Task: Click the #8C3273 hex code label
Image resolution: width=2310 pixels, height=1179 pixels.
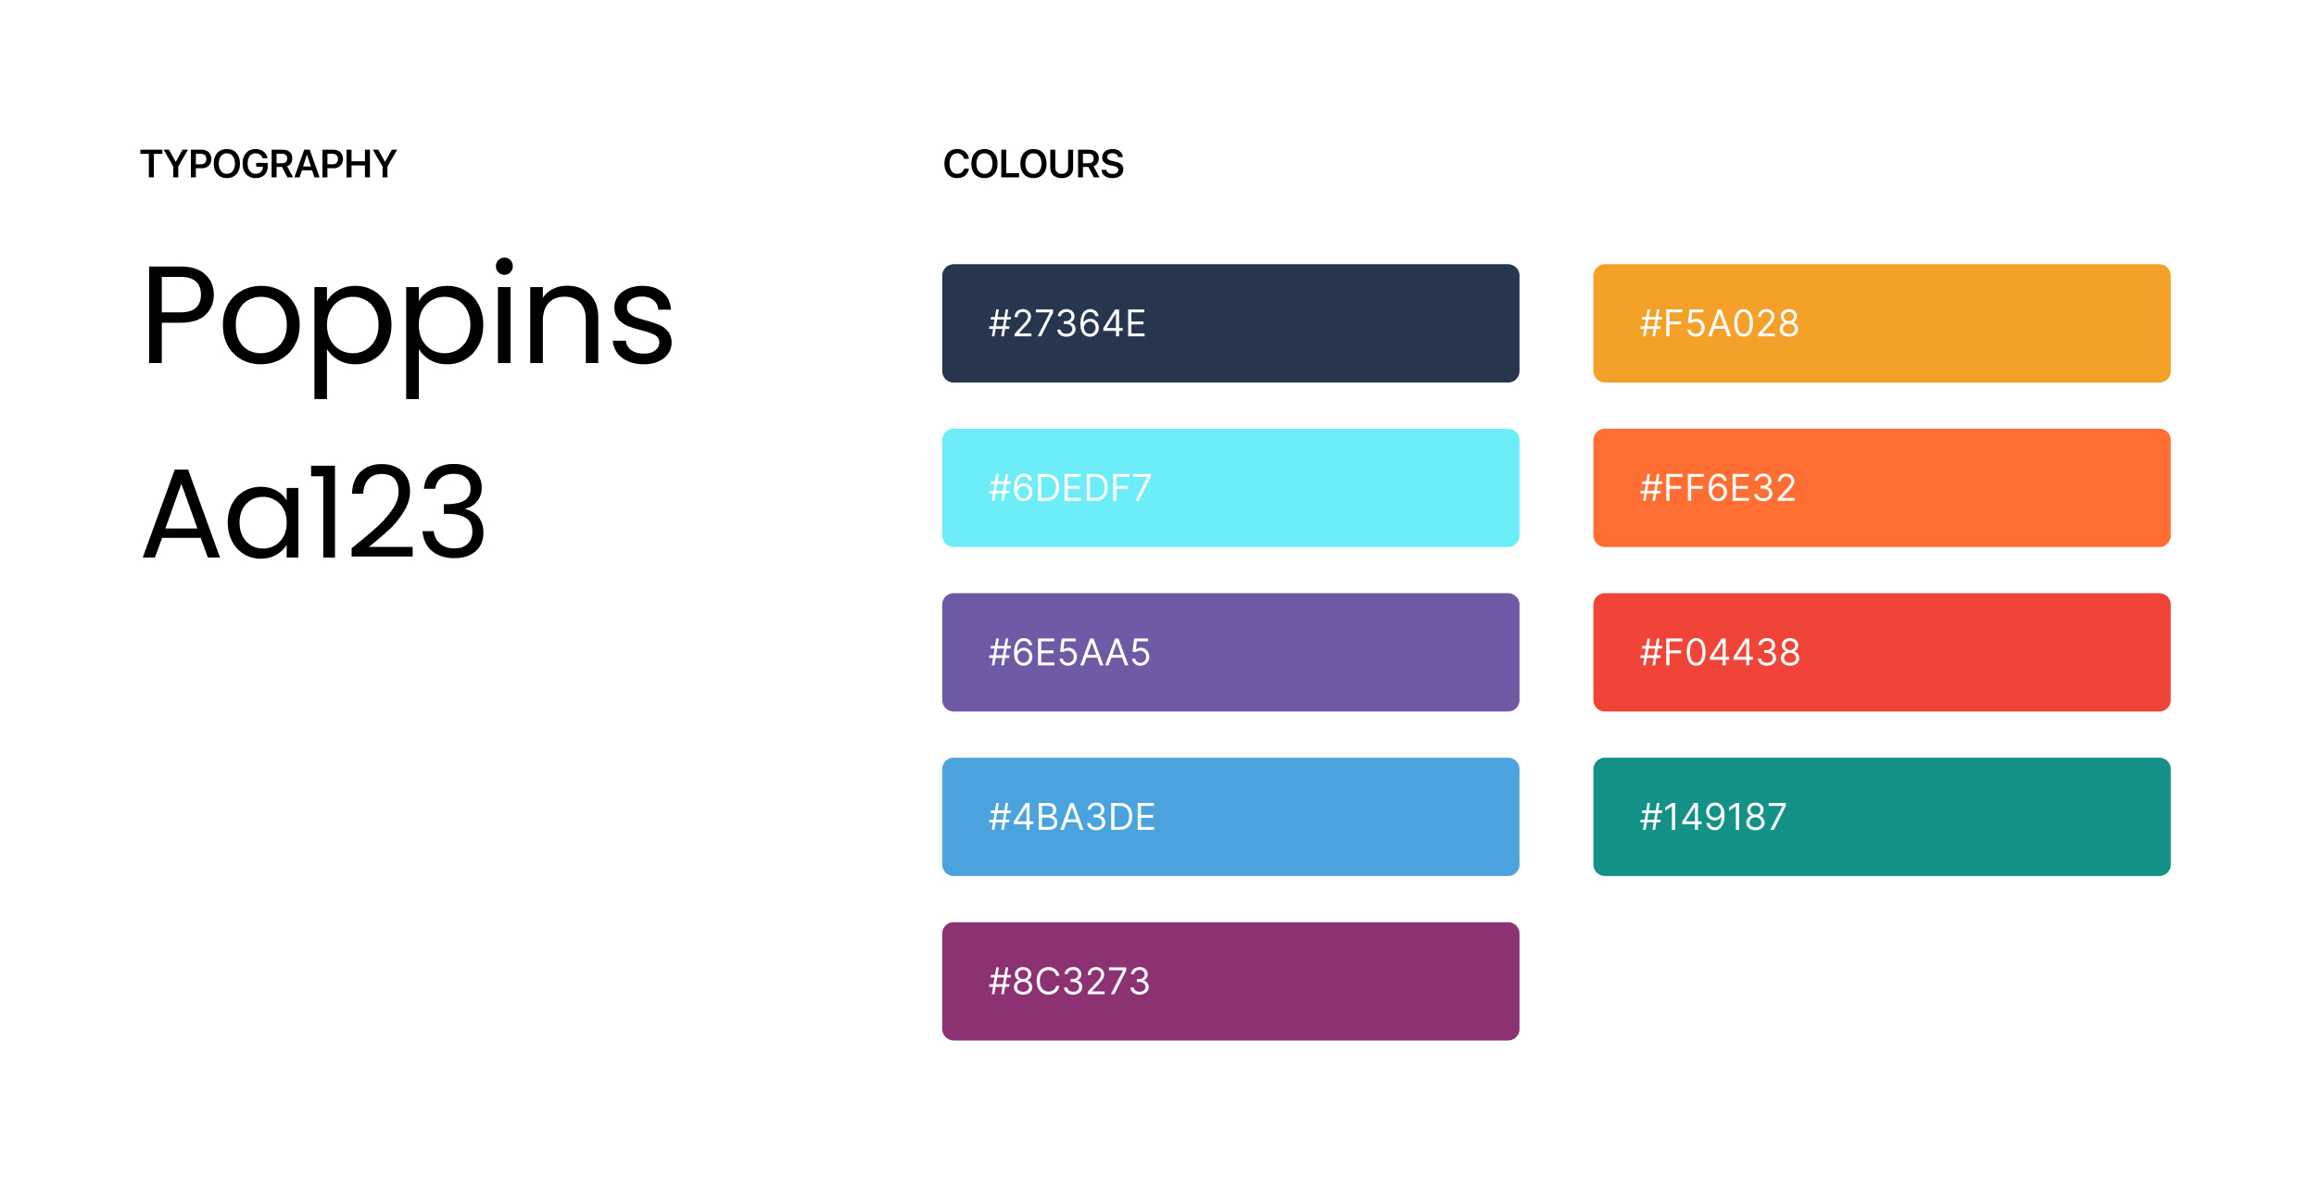Action: 1069,982
